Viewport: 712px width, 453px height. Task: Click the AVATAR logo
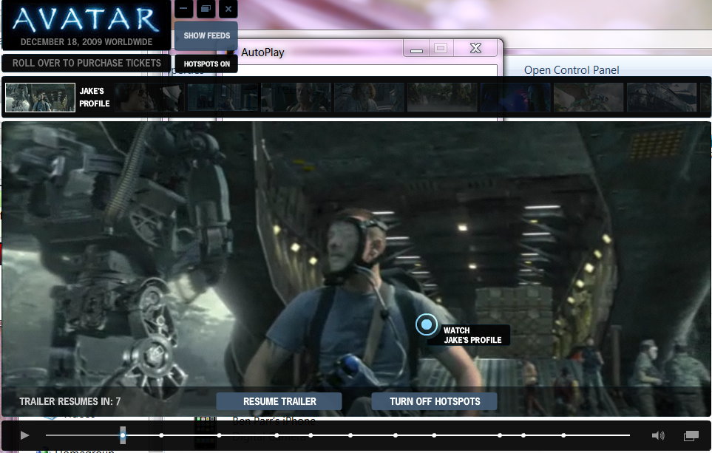(x=87, y=19)
